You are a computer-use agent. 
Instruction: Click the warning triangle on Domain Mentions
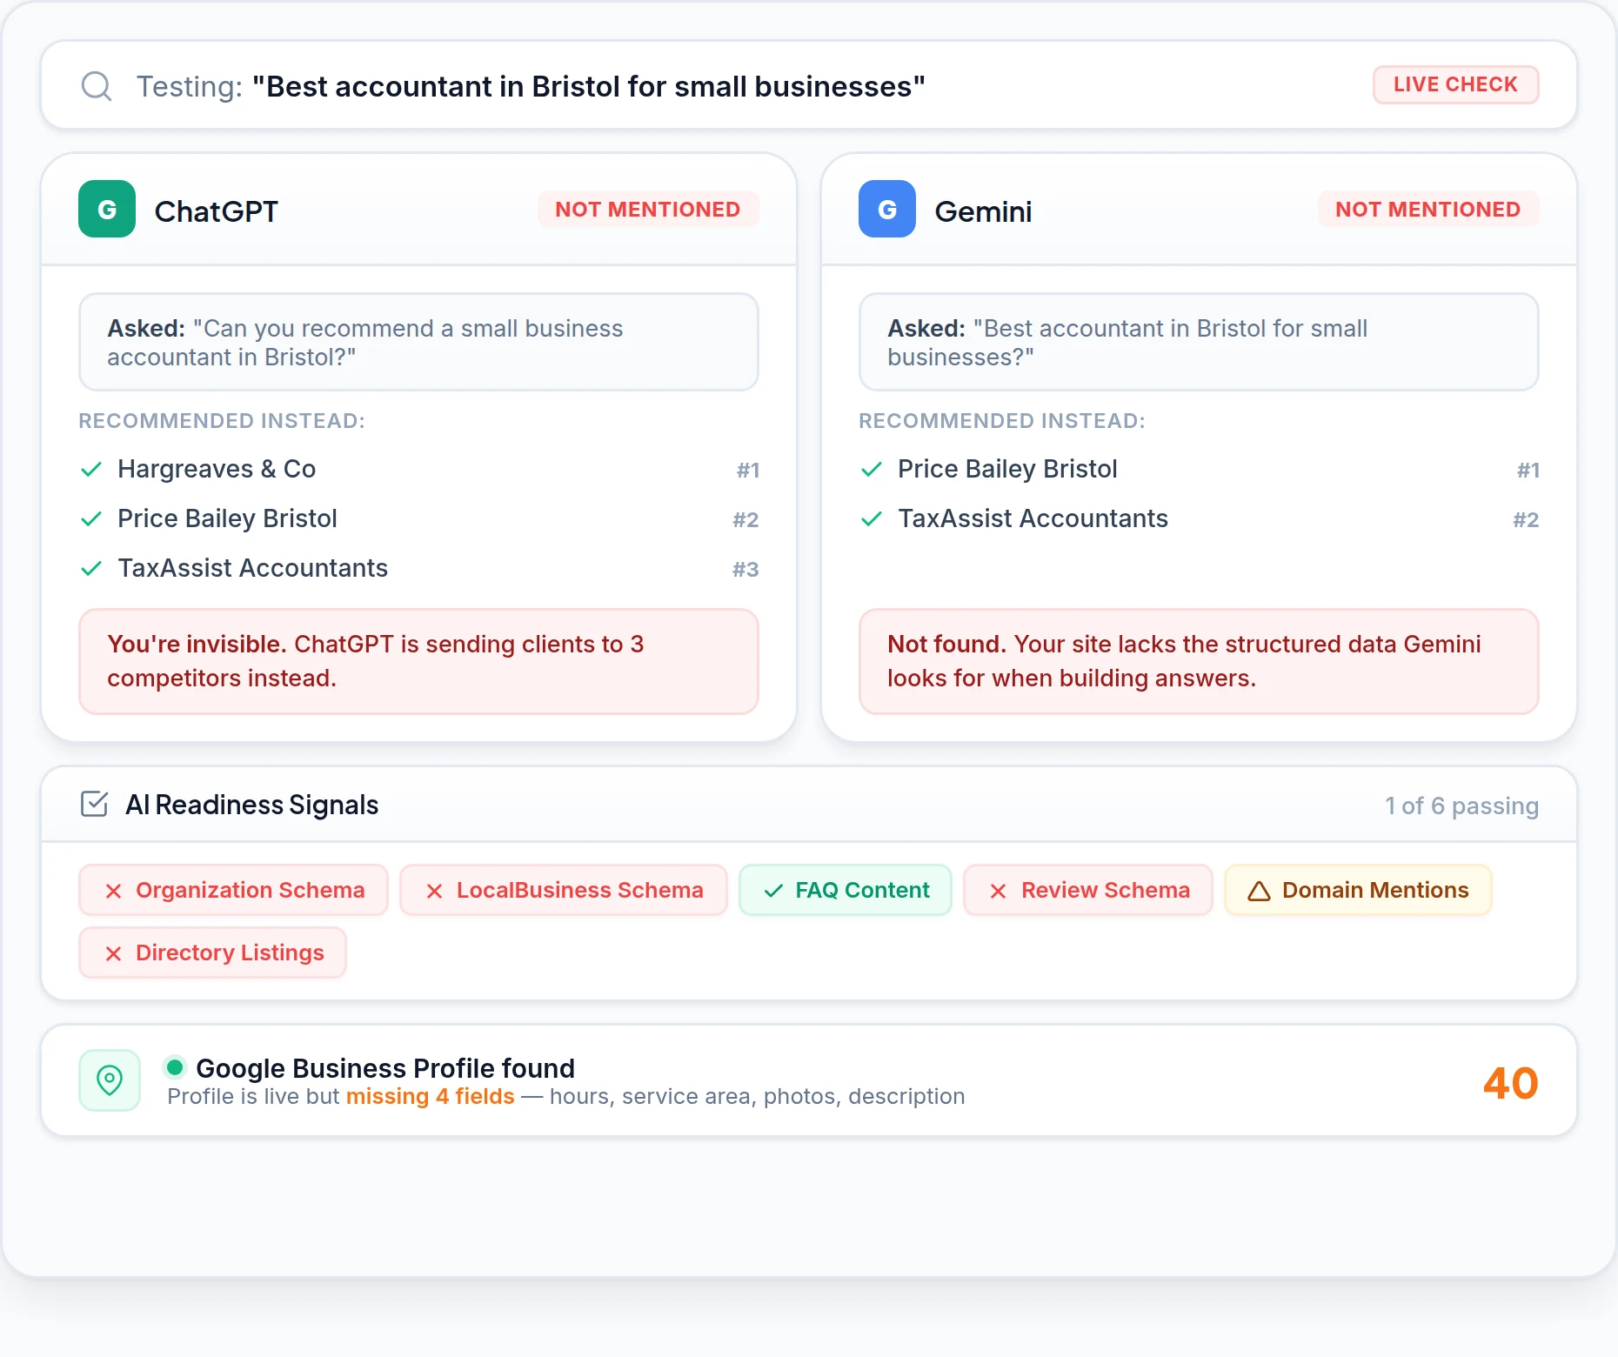coord(1259,891)
